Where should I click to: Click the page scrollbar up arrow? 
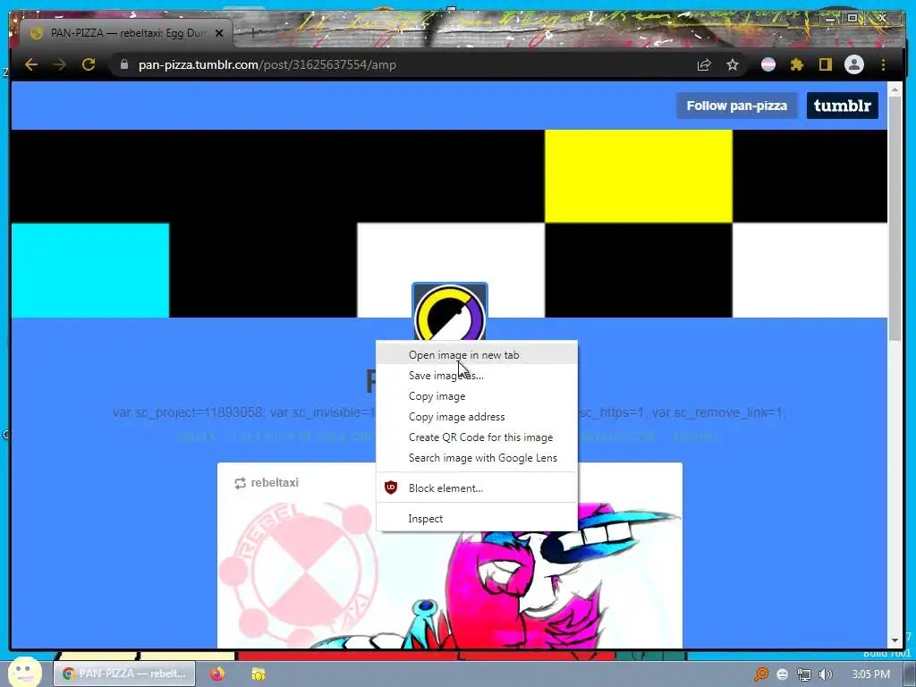pos(895,89)
